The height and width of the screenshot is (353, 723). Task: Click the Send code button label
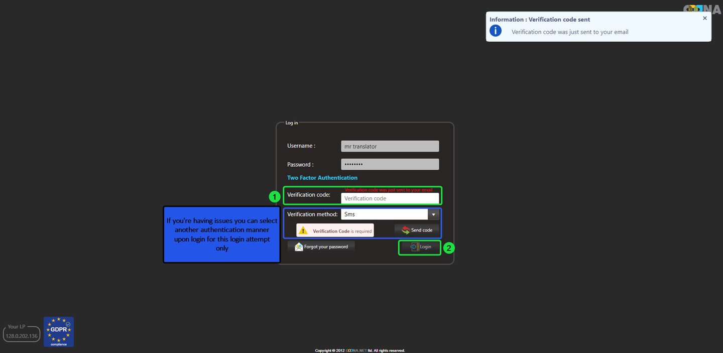[x=422, y=230]
